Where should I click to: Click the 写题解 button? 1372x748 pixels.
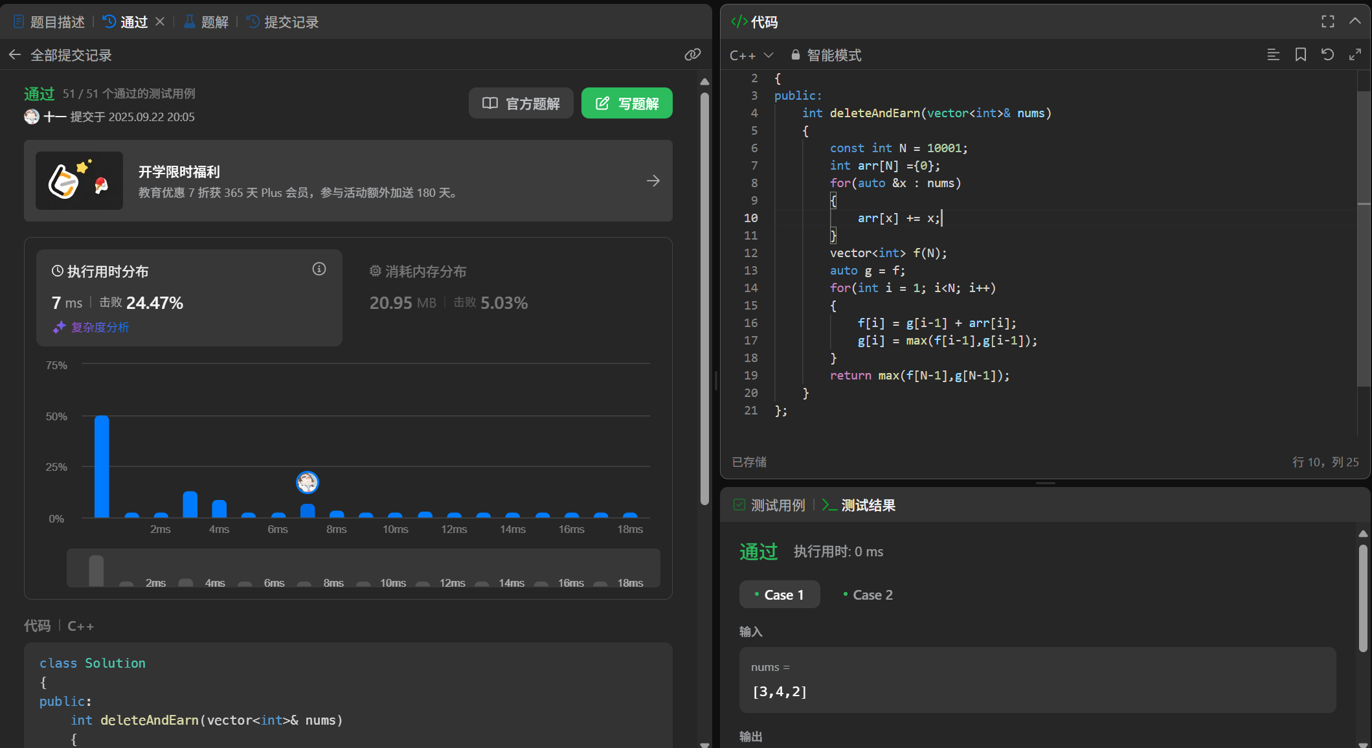point(627,103)
